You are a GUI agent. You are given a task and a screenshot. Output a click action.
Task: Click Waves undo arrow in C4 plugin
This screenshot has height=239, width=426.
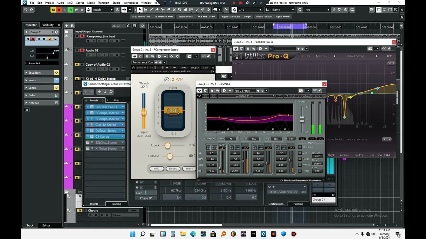pos(206,96)
